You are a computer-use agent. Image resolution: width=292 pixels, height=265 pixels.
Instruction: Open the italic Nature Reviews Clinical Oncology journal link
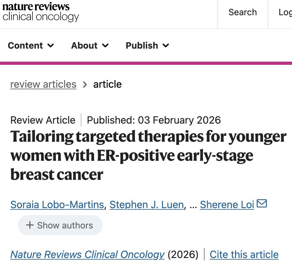click(x=87, y=255)
